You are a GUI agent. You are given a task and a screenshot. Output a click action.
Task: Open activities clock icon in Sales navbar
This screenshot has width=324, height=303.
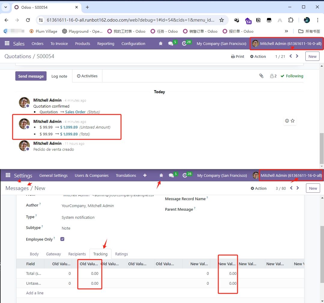[x=184, y=43]
